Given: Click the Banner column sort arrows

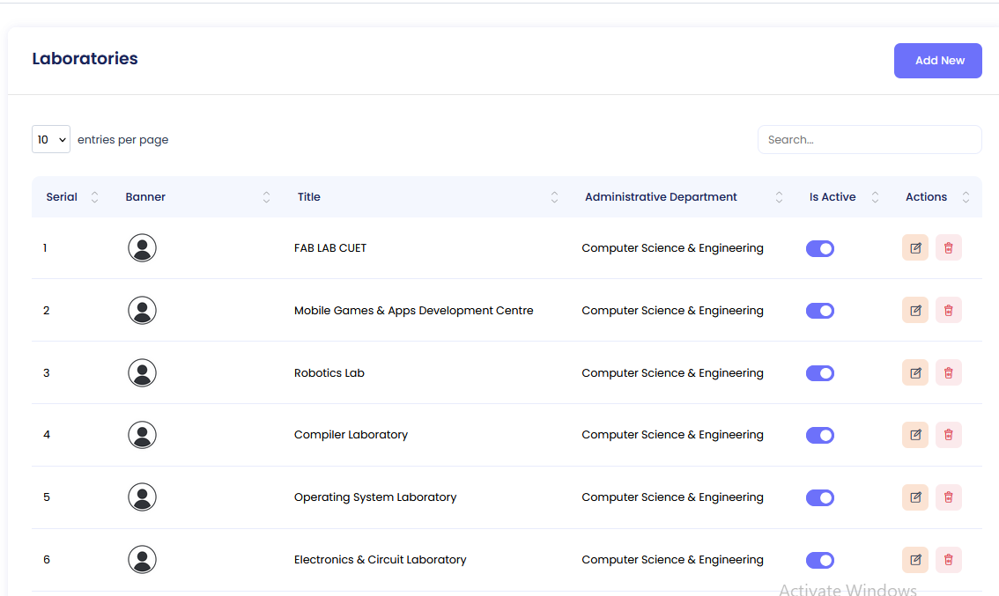Looking at the screenshot, I should pos(266,197).
